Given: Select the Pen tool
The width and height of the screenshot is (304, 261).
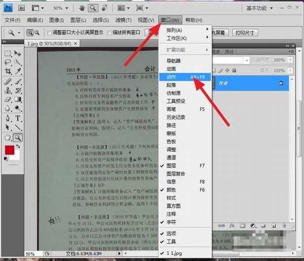Looking at the screenshot, I should coord(8,118).
